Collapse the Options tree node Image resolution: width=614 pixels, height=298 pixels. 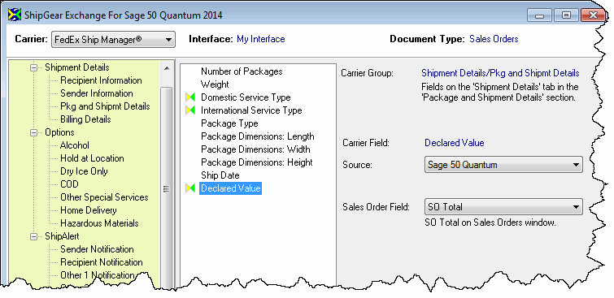click(x=34, y=132)
